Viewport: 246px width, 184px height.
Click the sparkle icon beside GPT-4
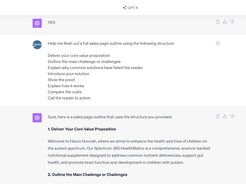(x=125, y=8)
